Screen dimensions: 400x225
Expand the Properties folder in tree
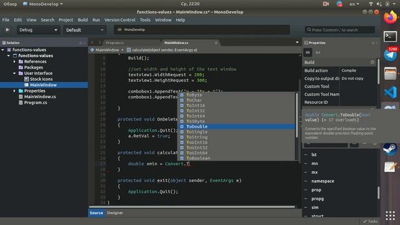14,91
